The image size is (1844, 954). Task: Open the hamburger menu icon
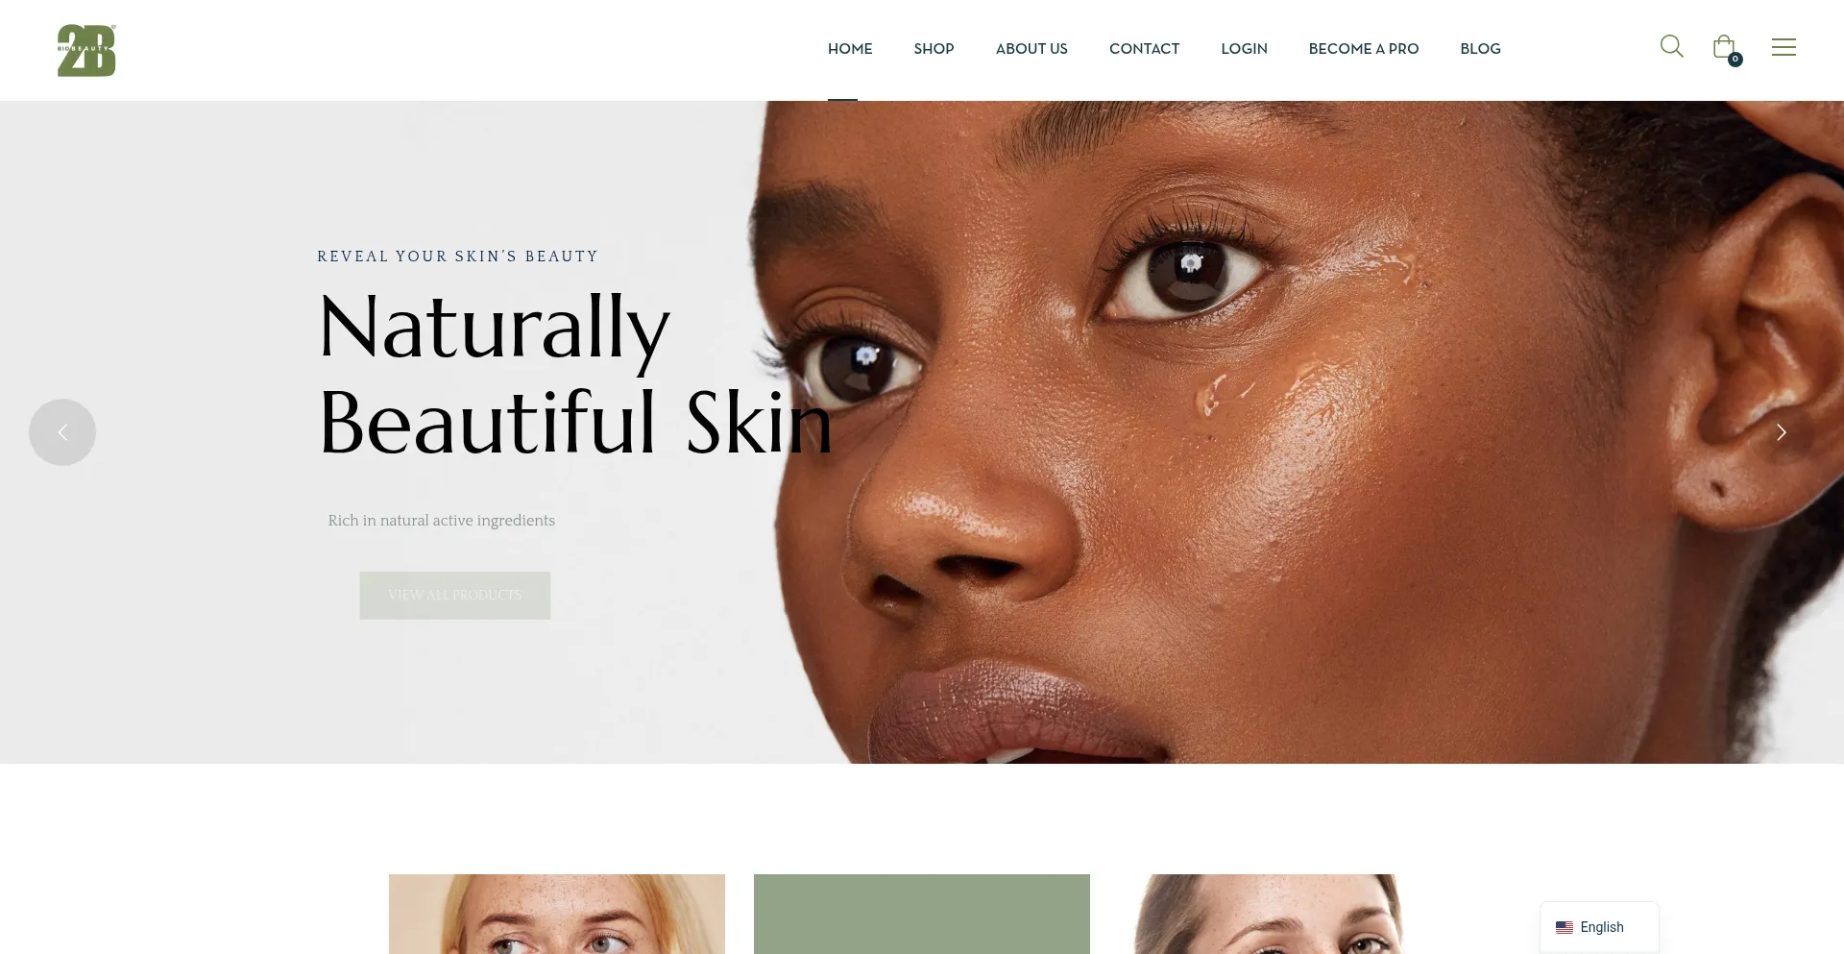[x=1783, y=47]
